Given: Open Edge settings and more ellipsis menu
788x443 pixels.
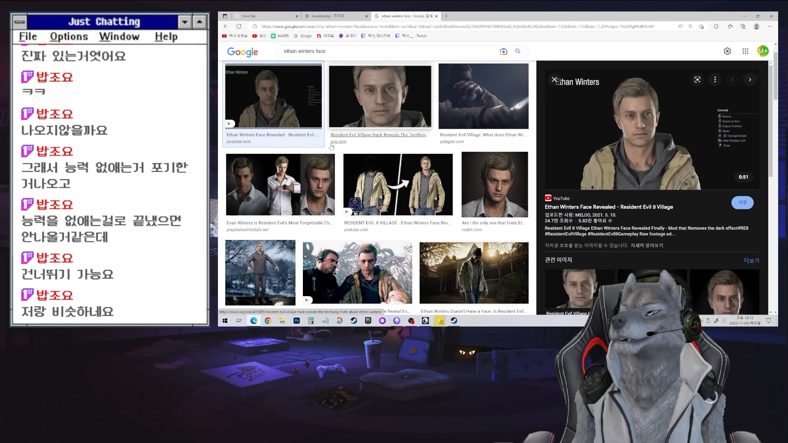Looking at the screenshot, I should tap(770, 26).
